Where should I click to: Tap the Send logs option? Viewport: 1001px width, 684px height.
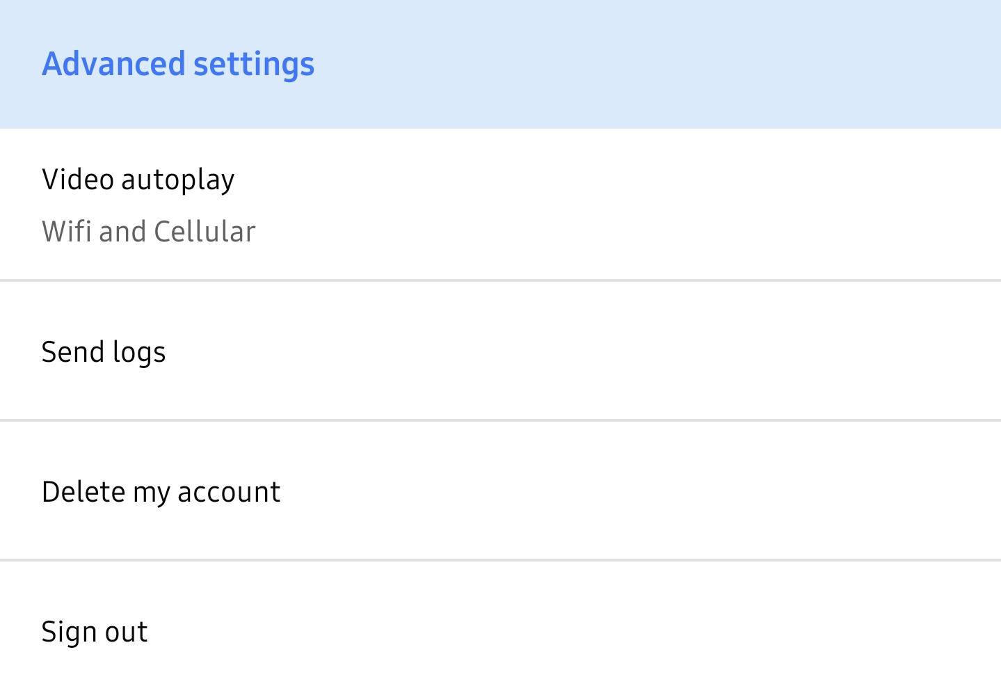(500, 351)
